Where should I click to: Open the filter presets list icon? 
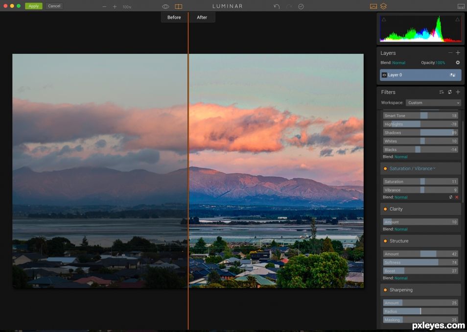pos(442,92)
